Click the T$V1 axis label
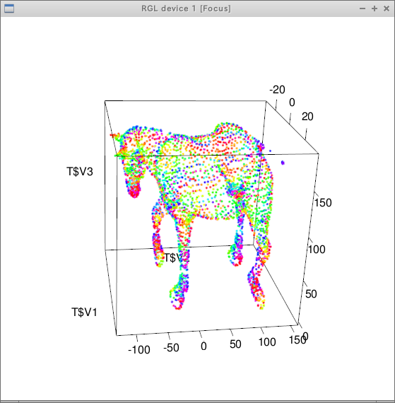Screen dimensions: 395x403 point(85,313)
